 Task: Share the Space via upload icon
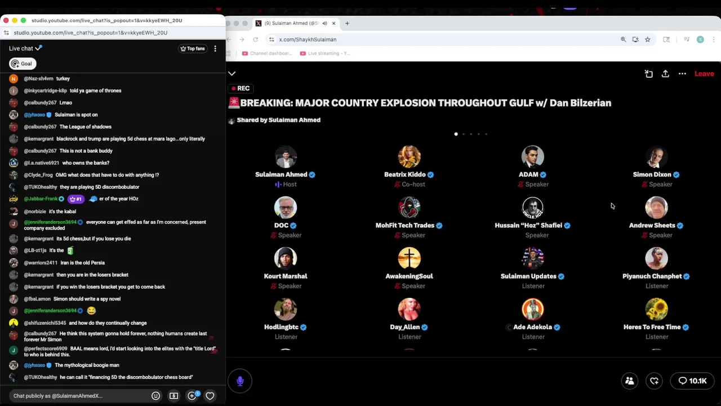[x=665, y=74]
